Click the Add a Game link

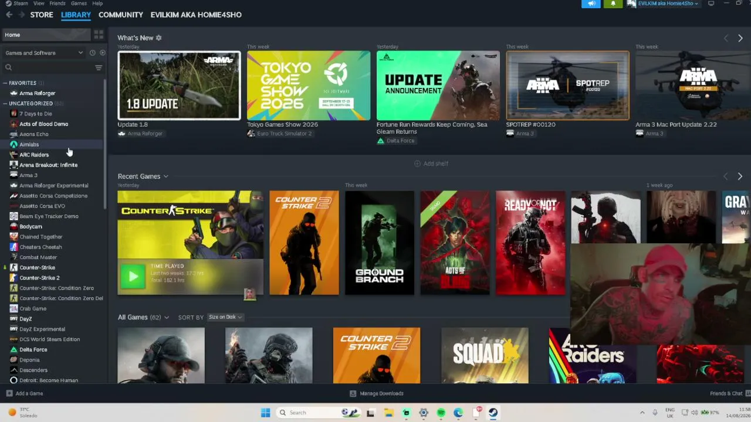[29, 393]
